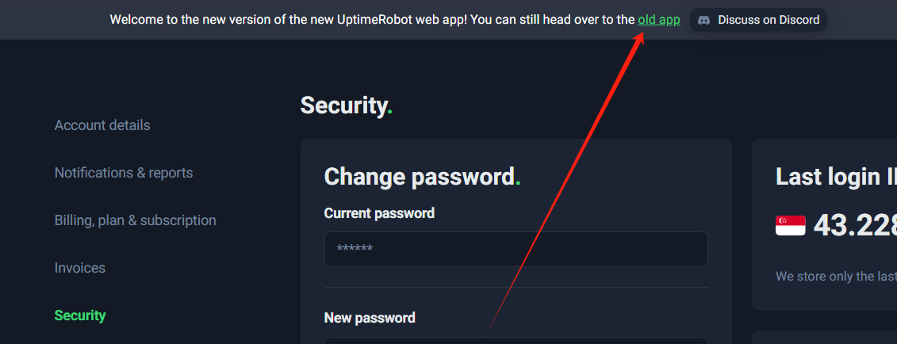Image resolution: width=897 pixels, height=344 pixels.
Task: Open Billing, plan & subscription page
Action: coord(135,220)
